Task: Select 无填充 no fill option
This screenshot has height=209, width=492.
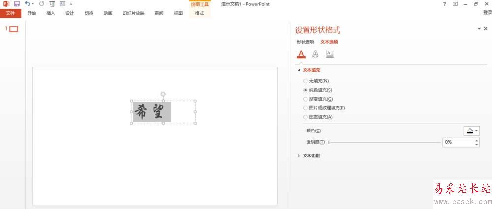Action: pos(316,81)
